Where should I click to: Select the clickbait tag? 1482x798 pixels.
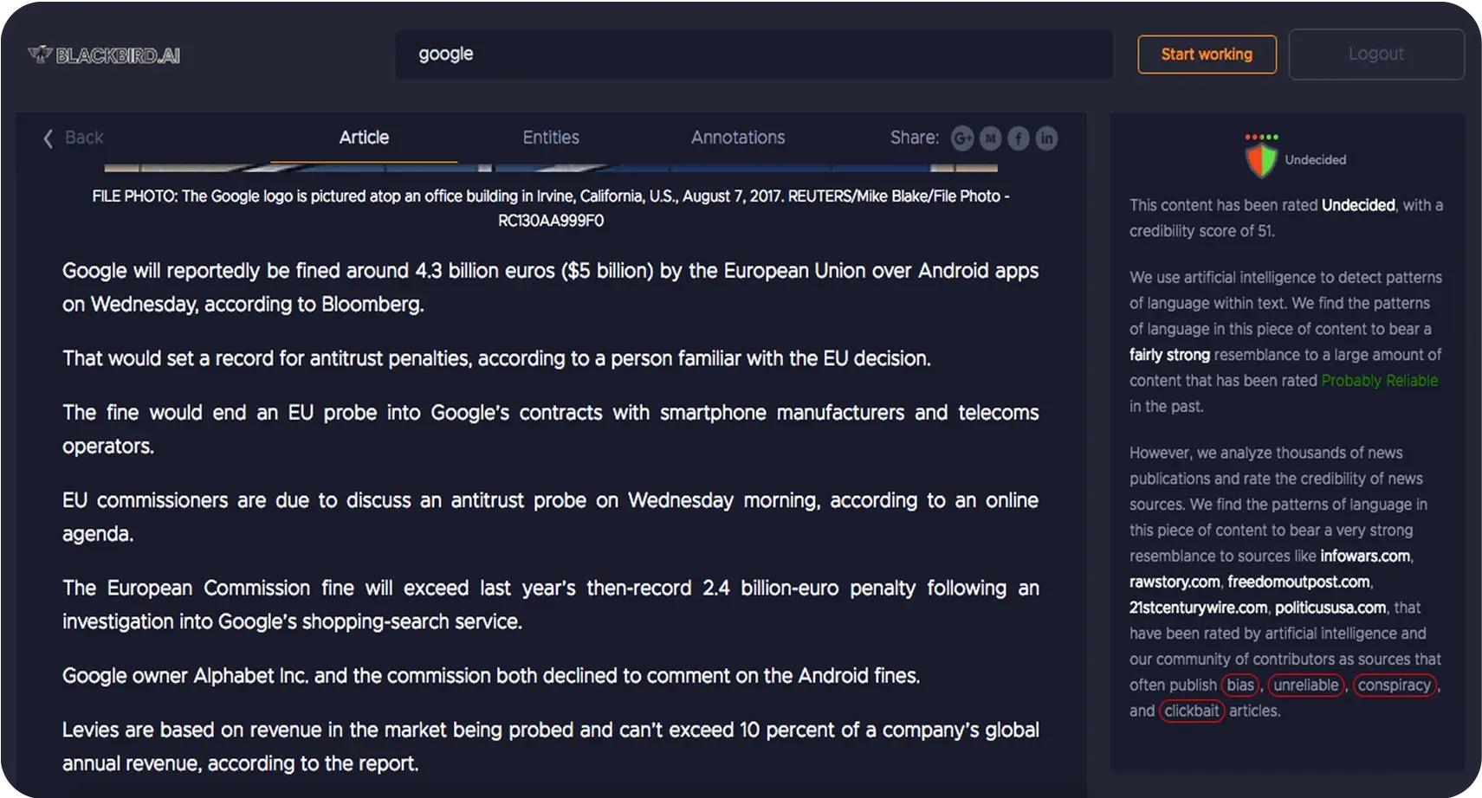(x=1191, y=711)
